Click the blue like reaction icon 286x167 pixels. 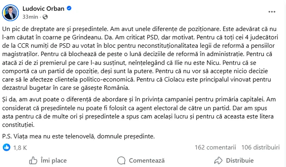[x=6, y=147]
